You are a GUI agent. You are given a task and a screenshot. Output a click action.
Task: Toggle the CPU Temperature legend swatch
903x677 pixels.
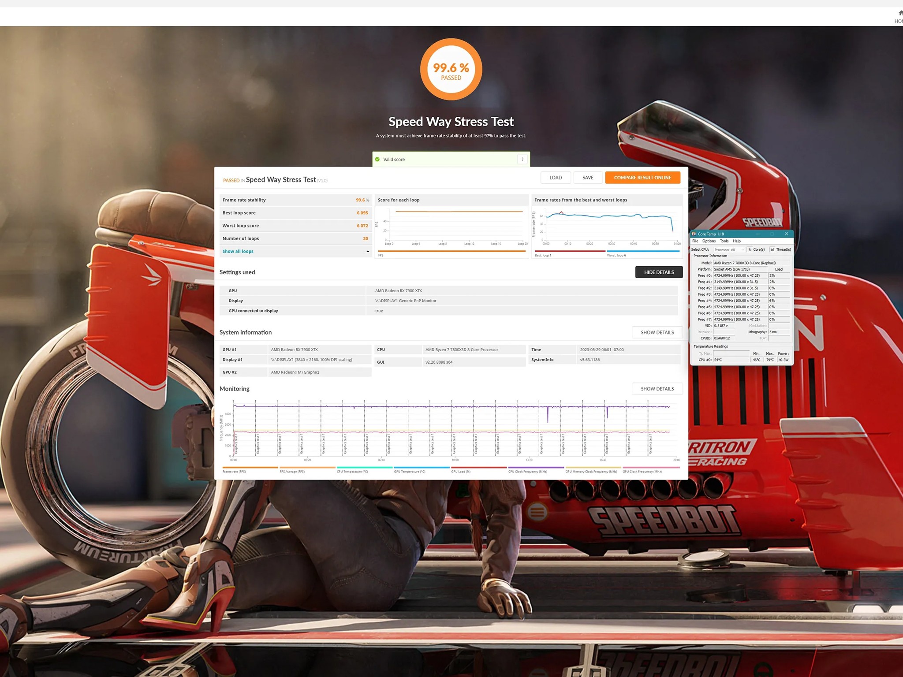pos(365,467)
